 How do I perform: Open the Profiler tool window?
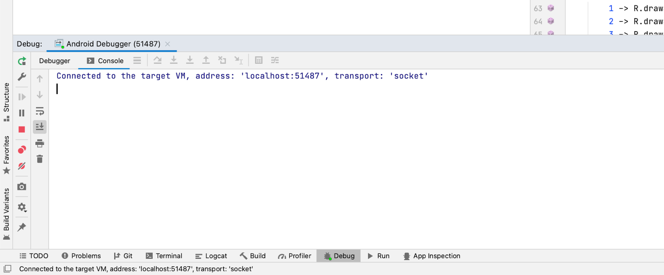(295, 256)
